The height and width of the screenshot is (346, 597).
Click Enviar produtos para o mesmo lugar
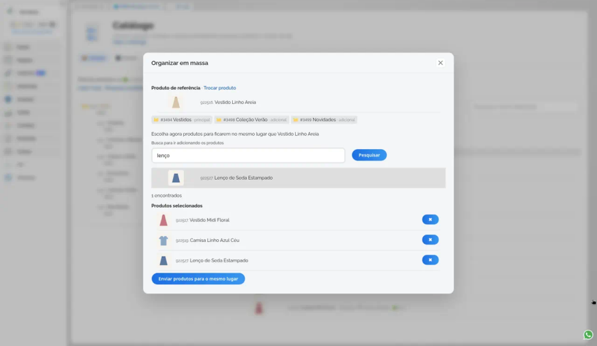(x=198, y=278)
